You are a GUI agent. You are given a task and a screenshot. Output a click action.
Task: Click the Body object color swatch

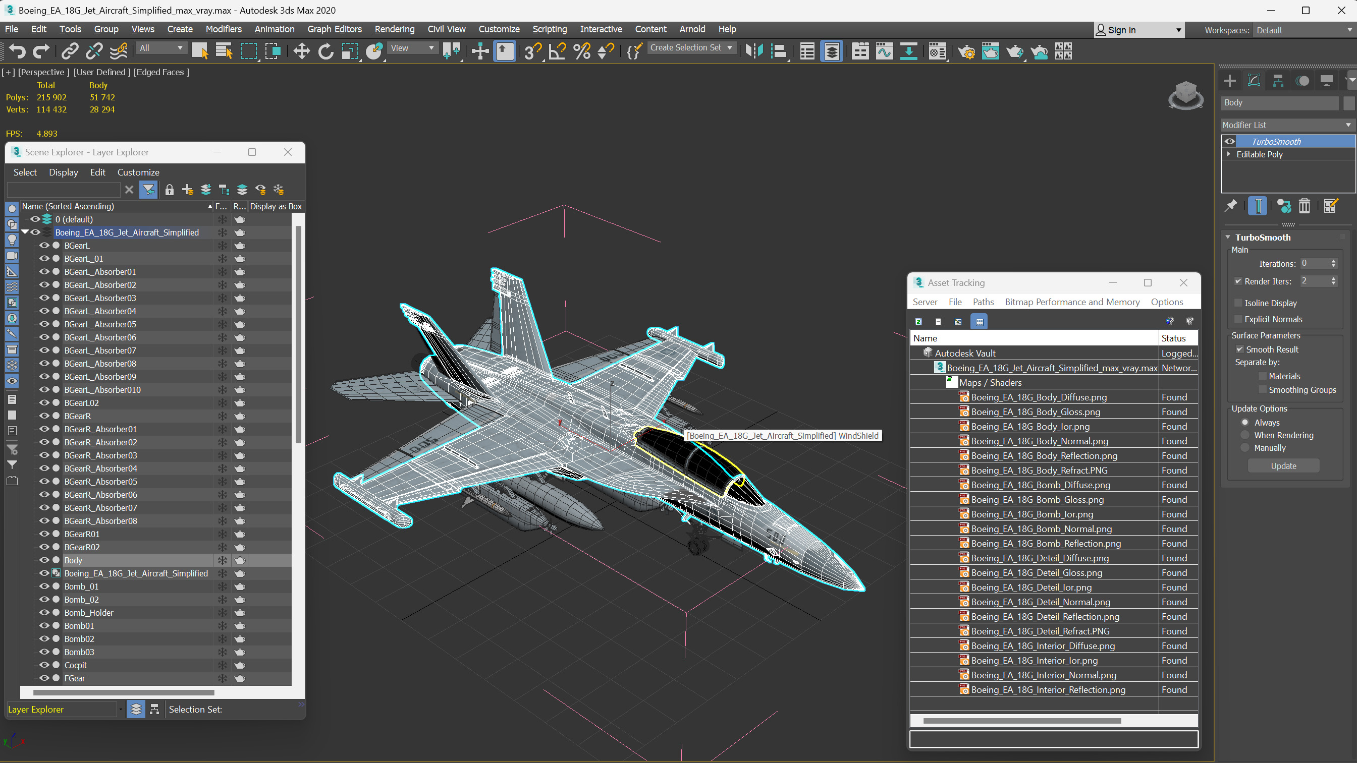coord(1348,103)
